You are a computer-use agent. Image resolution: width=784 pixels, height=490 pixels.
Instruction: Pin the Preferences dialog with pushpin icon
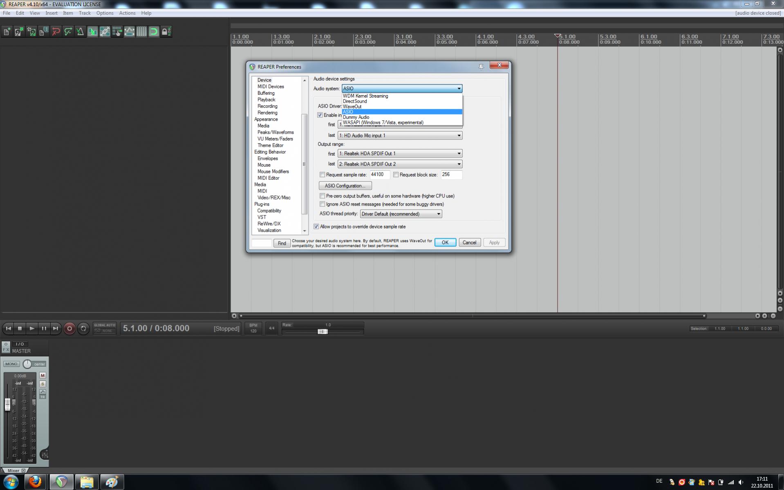click(481, 67)
